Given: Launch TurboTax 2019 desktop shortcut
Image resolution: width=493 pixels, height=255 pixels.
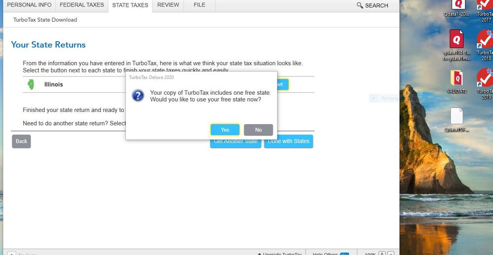Looking at the screenshot, I should click(x=485, y=84).
